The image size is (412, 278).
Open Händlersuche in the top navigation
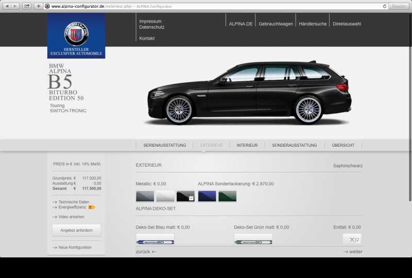[x=313, y=24]
